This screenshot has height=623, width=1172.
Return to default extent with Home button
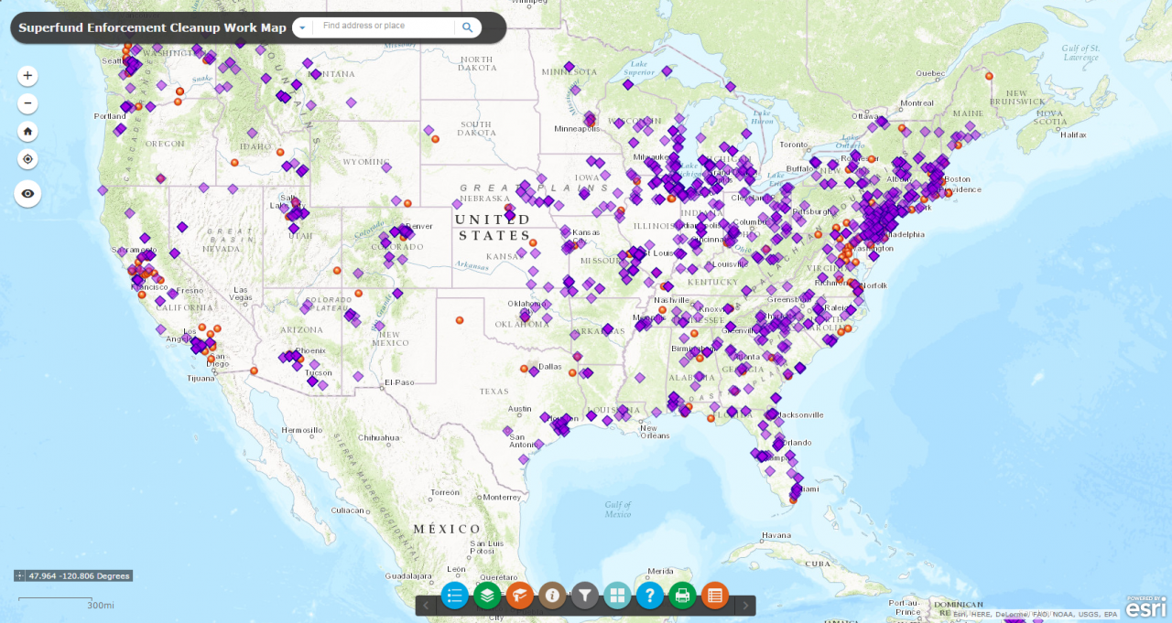pyautogui.click(x=27, y=131)
